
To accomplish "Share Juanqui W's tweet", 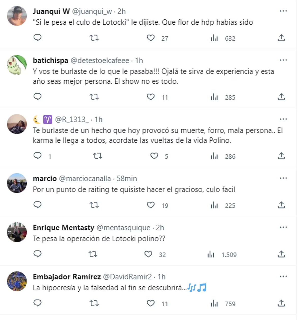I will pos(281,38).
